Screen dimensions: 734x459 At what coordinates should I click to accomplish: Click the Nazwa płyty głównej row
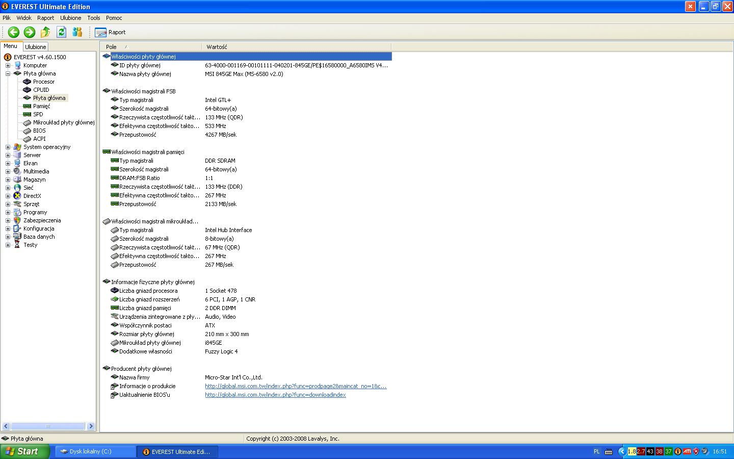pos(247,74)
